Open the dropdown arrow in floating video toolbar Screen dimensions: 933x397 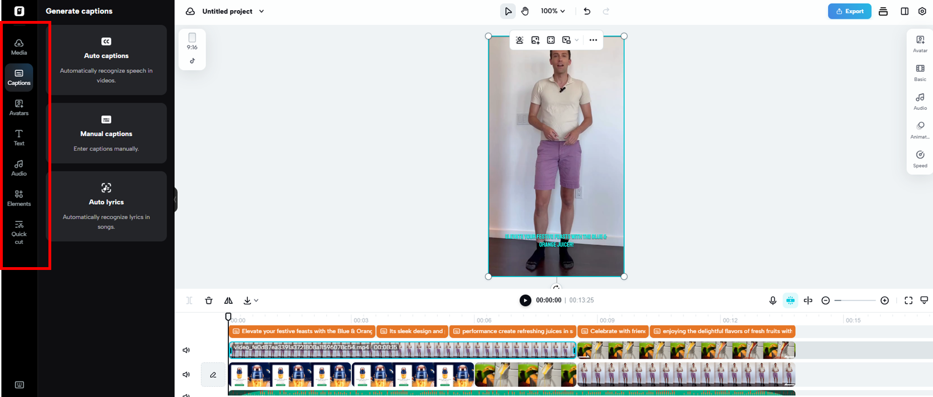pyautogui.click(x=577, y=40)
